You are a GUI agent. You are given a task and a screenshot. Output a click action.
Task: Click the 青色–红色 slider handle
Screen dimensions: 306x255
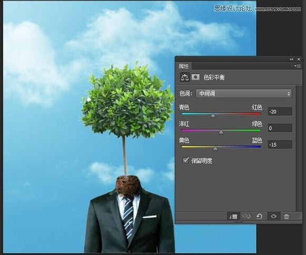click(213, 116)
